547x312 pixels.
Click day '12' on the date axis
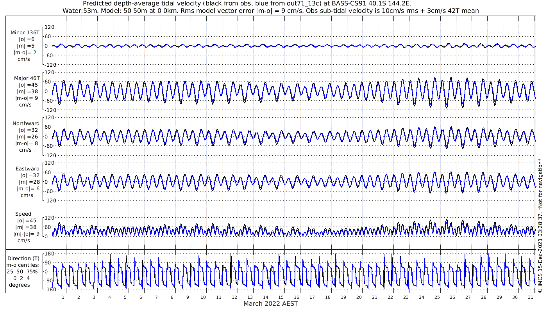tap(234, 297)
